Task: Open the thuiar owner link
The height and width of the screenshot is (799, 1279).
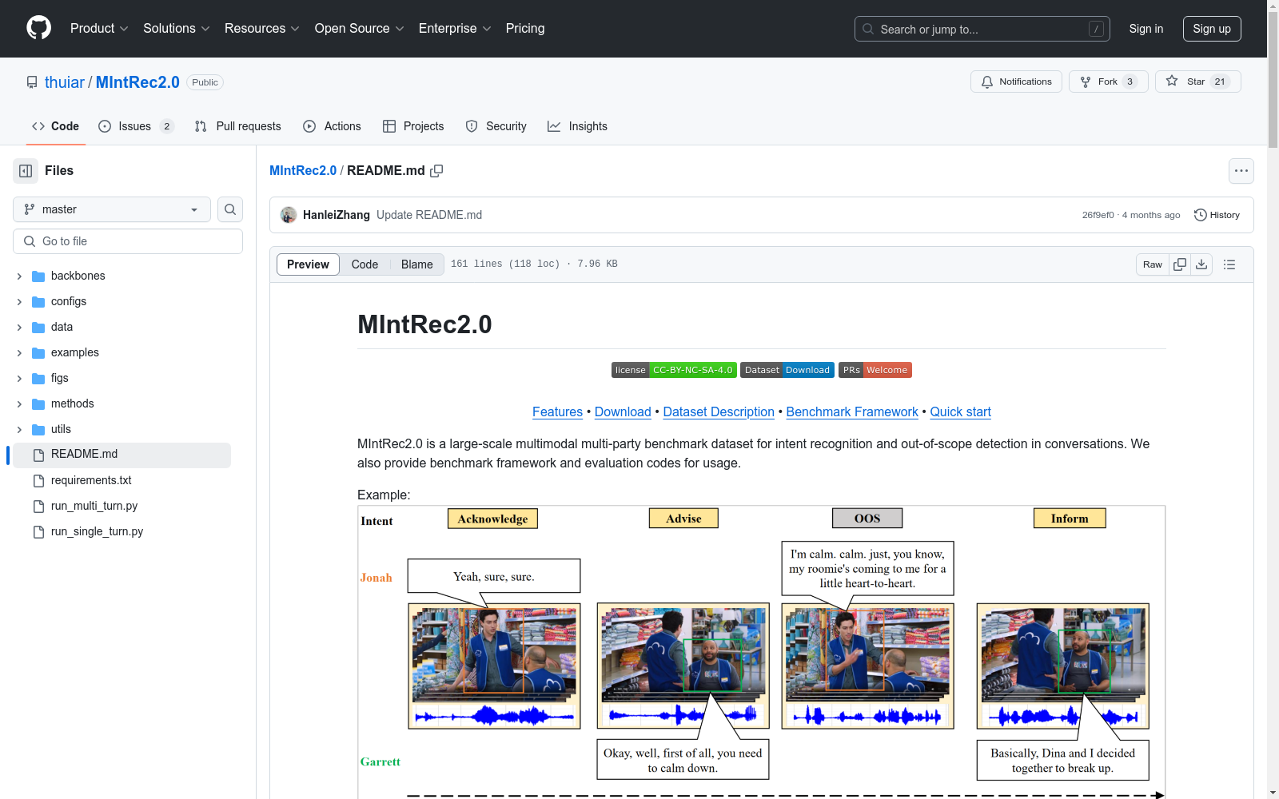Action: (65, 82)
